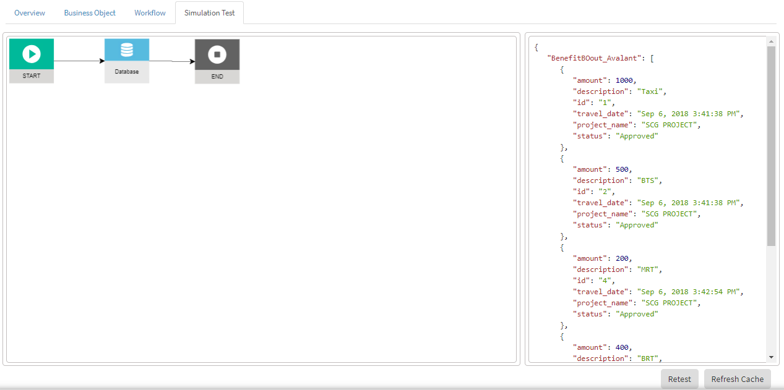Image resolution: width=784 pixels, height=390 pixels.
Task: Click the JSON output scrollbar thumb
Action: pos(771,146)
